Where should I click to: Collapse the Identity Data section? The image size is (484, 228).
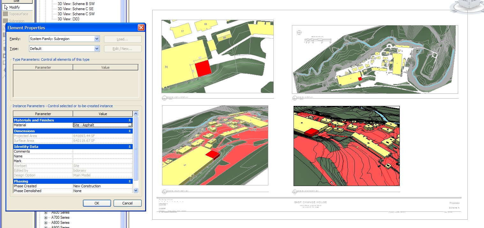click(x=130, y=147)
